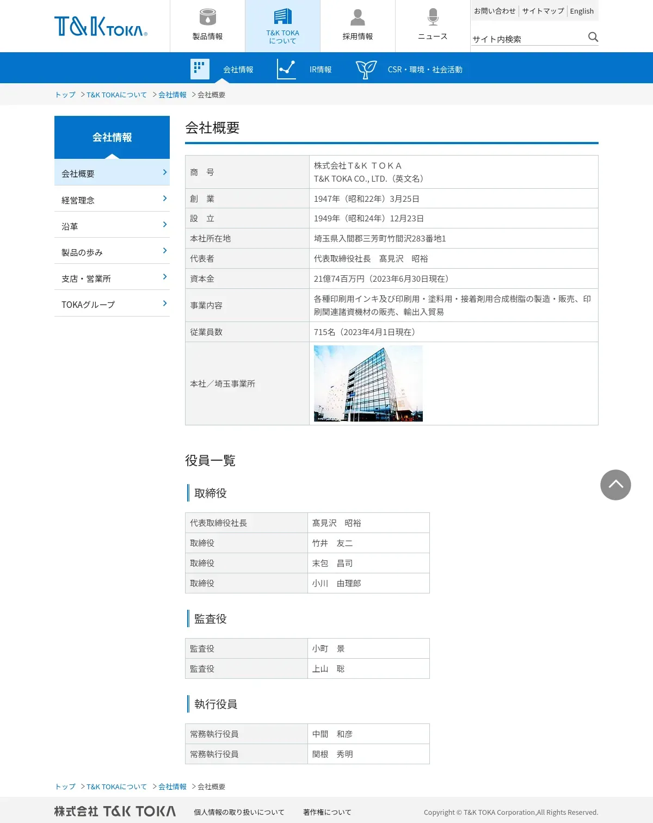Image resolution: width=653 pixels, height=823 pixels.
Task: Click chevron beside 沿革 sidebar item
Action: pos(165,225)
